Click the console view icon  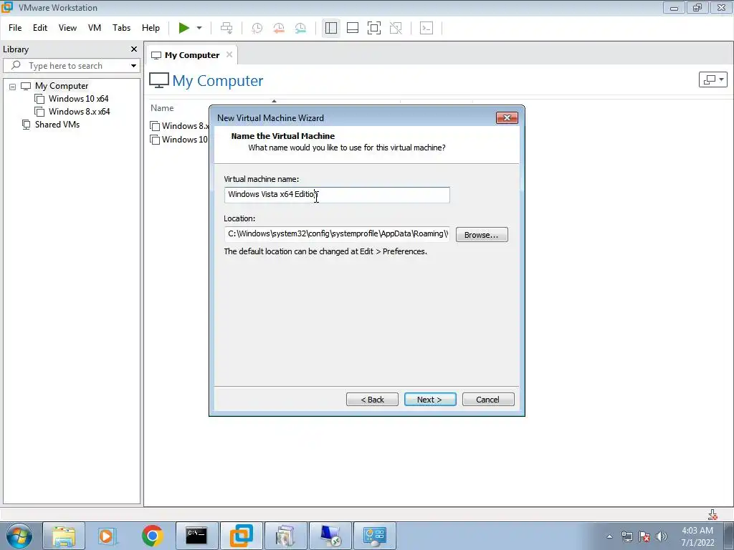(426, 28)
